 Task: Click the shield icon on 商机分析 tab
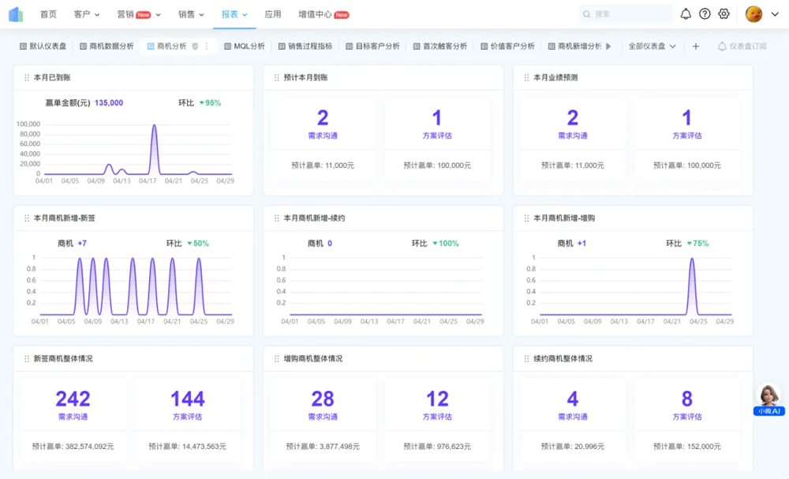pyautogui.click(x=196, y=46)
